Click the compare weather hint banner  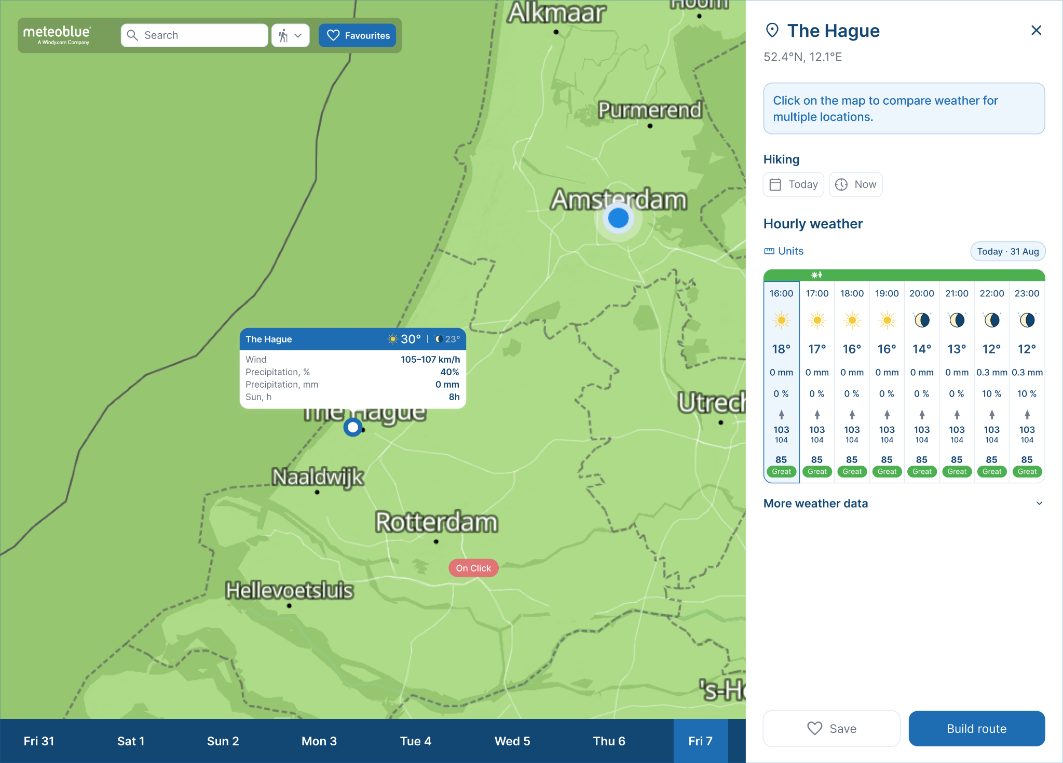[904, 108]
